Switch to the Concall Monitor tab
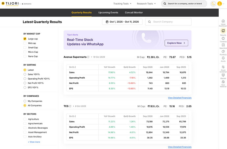 click(134, 12)
